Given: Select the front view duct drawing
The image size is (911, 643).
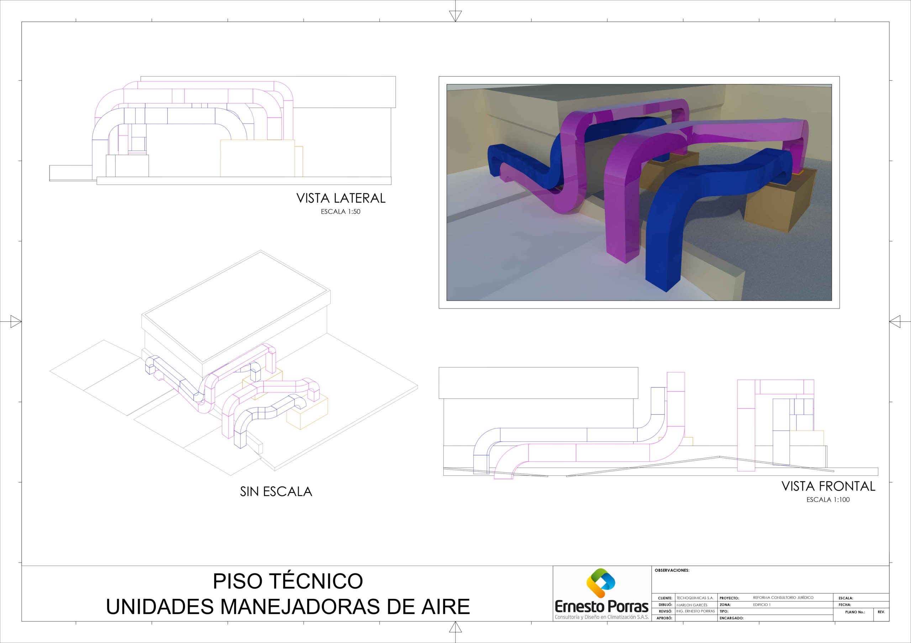Looking at the screenshot, I should click(658, 423).
